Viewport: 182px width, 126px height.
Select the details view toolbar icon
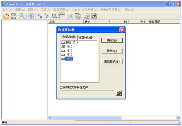pos(62,16)
